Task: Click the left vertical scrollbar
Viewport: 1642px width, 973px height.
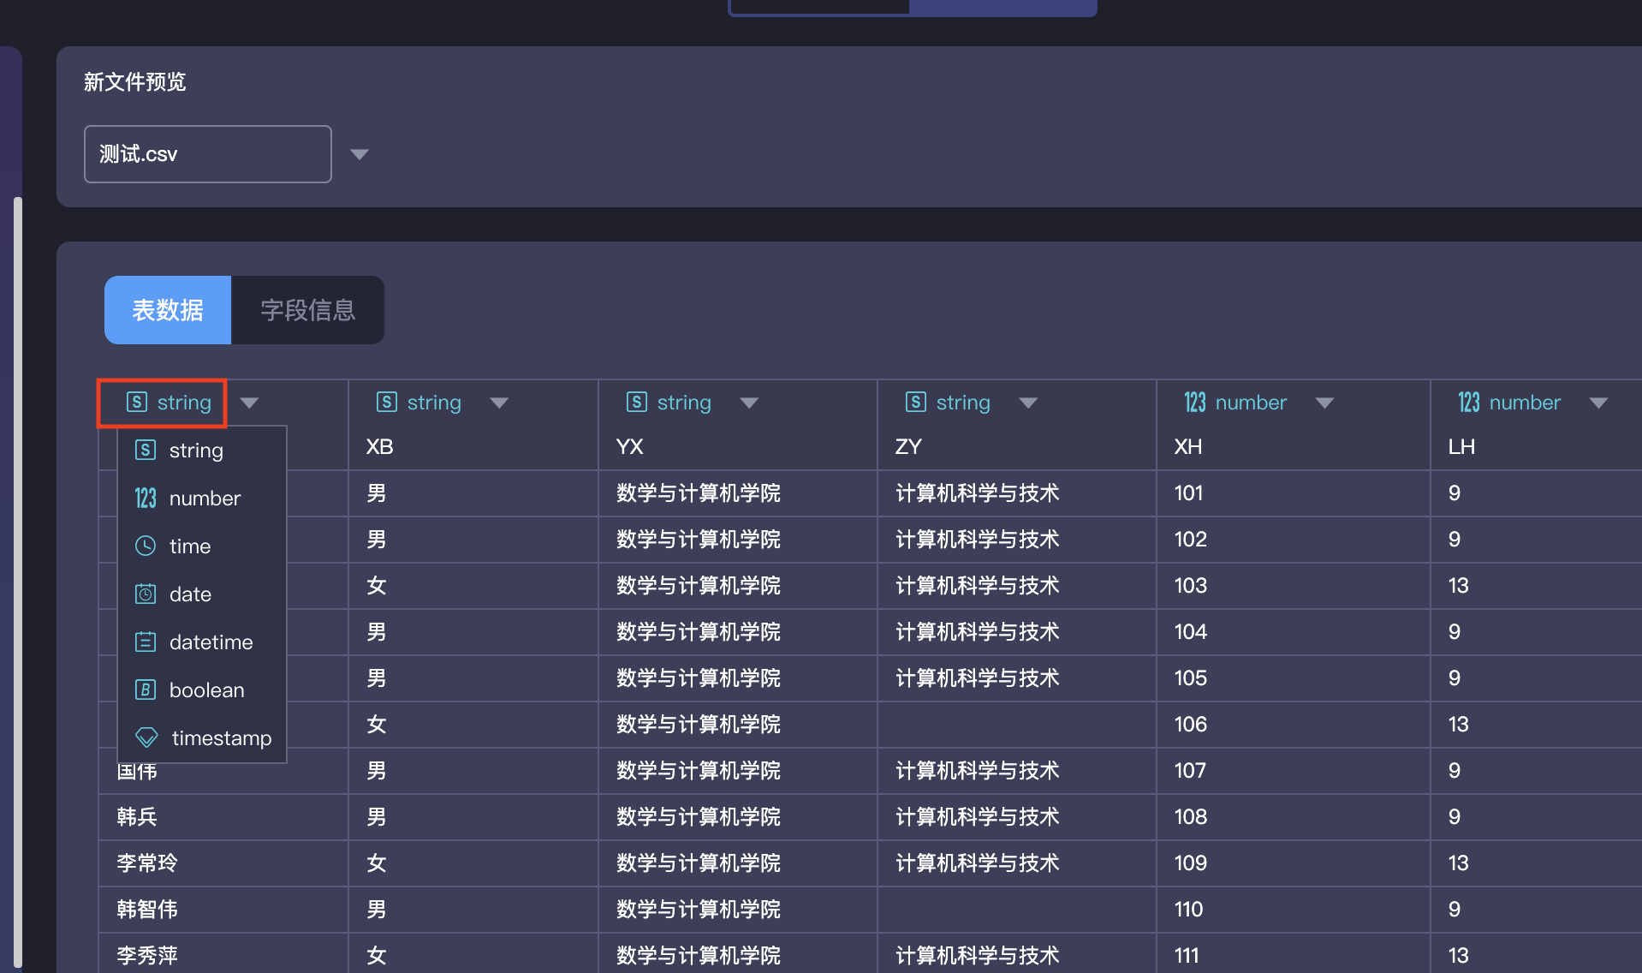Action: click(x=18, y=582)
